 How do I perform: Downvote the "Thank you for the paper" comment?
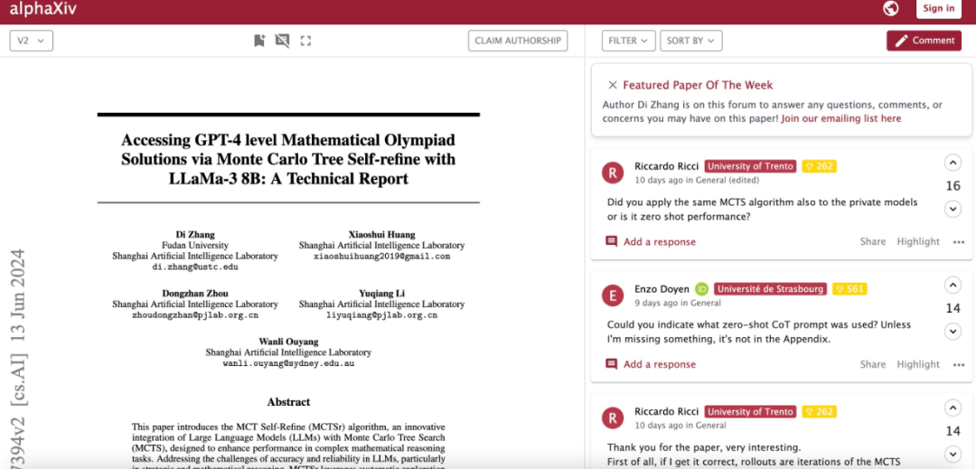(x=953, y=454)
